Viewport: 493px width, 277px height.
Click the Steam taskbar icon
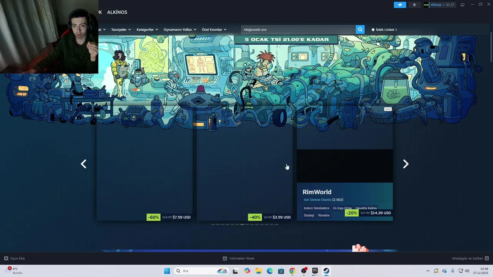pos(326,271)
